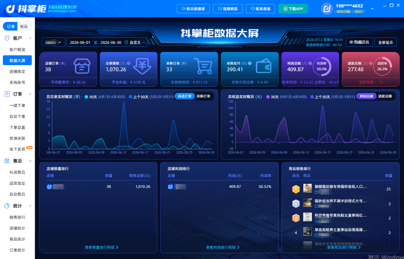Click the 新功能播报 button
404x259 pixels.
tap(193, 9)
